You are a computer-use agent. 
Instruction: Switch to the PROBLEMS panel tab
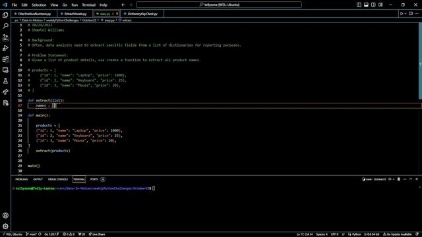22,179
